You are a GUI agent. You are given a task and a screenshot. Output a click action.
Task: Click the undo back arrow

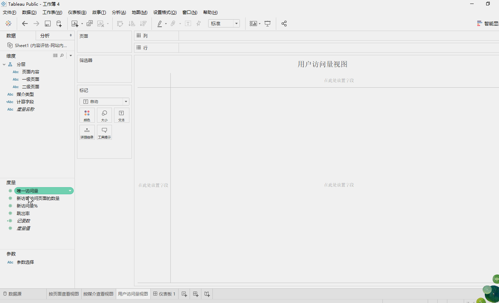[25, 24]
